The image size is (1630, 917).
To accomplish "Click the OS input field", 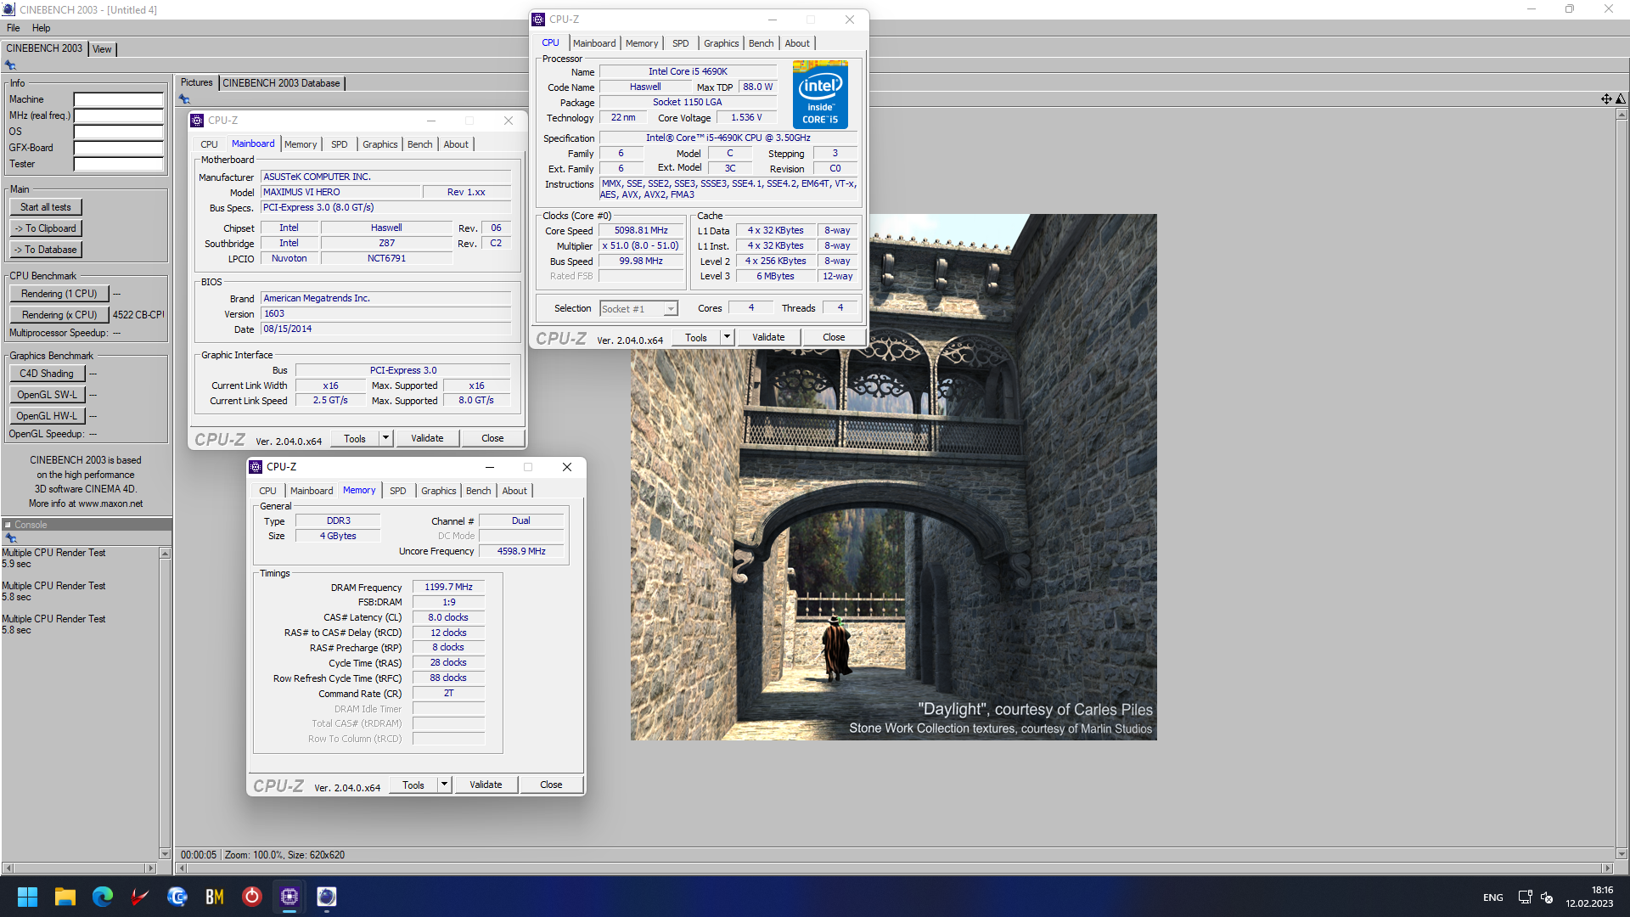I will [x=118, y=132].
